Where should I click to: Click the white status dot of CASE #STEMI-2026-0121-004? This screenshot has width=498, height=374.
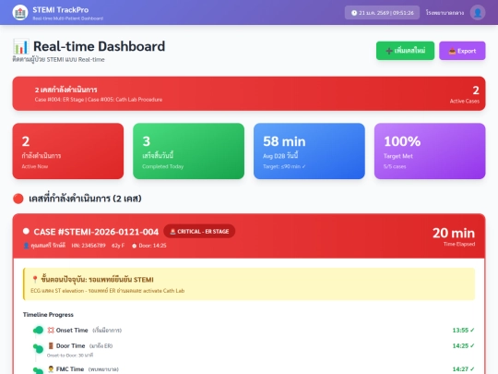click(x=26, y=231)
